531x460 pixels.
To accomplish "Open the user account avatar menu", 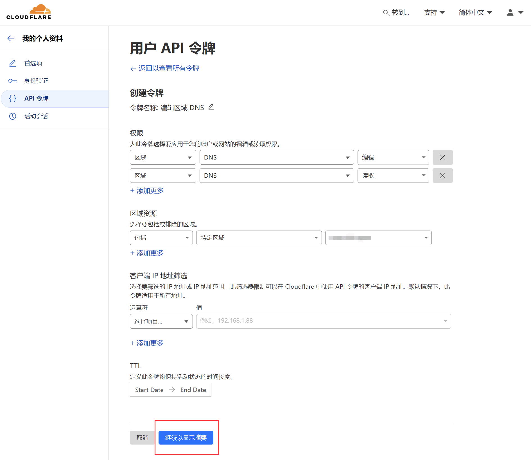I will coord(515,12).
